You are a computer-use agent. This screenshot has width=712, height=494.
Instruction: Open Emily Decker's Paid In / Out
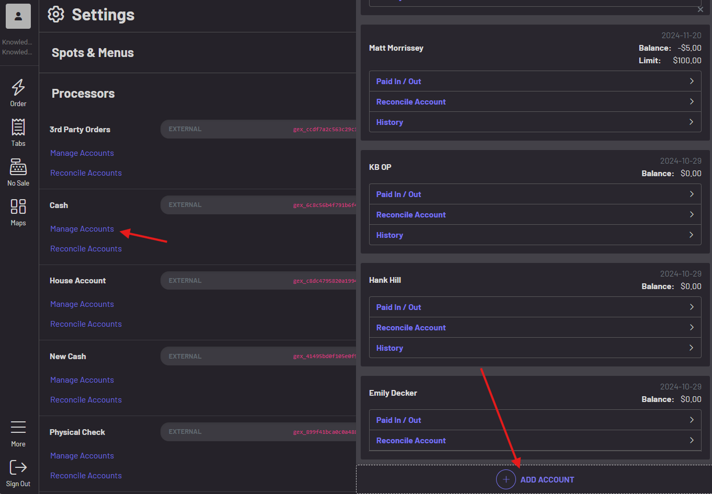535,420
